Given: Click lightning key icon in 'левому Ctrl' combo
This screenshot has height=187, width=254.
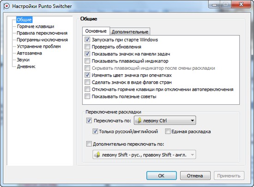Looking at the screenshot, I should [x=139, y=121].
